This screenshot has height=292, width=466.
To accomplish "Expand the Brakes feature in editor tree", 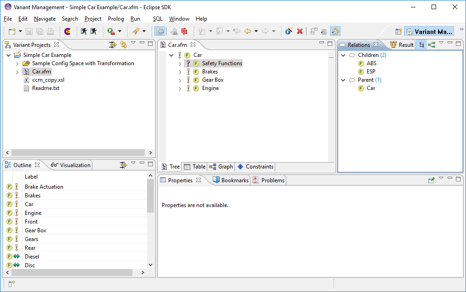I will click(x=180, y=72).
